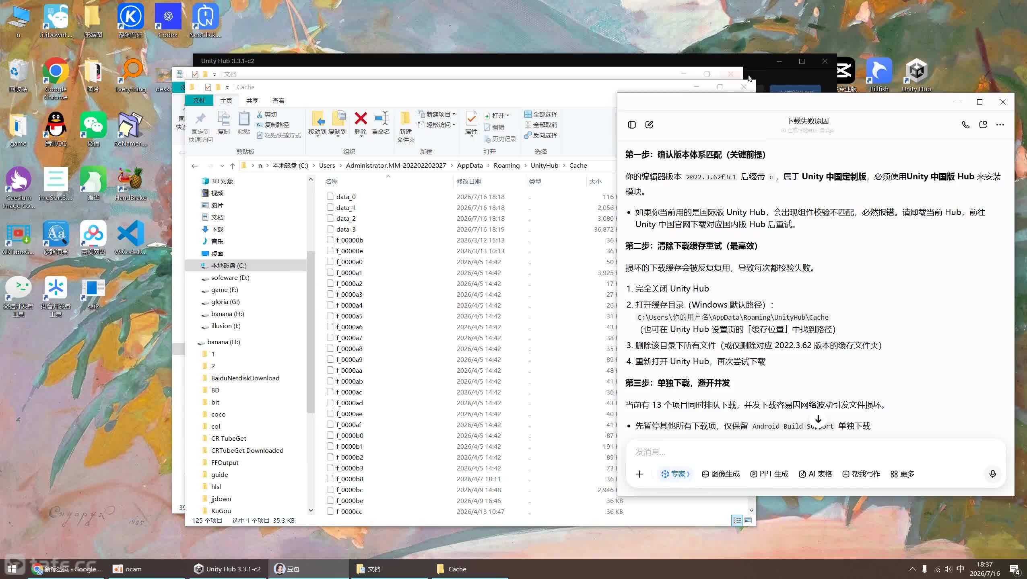
Task: Click the Cut (剪切) scissors command
Action: [x=267, y=114]
